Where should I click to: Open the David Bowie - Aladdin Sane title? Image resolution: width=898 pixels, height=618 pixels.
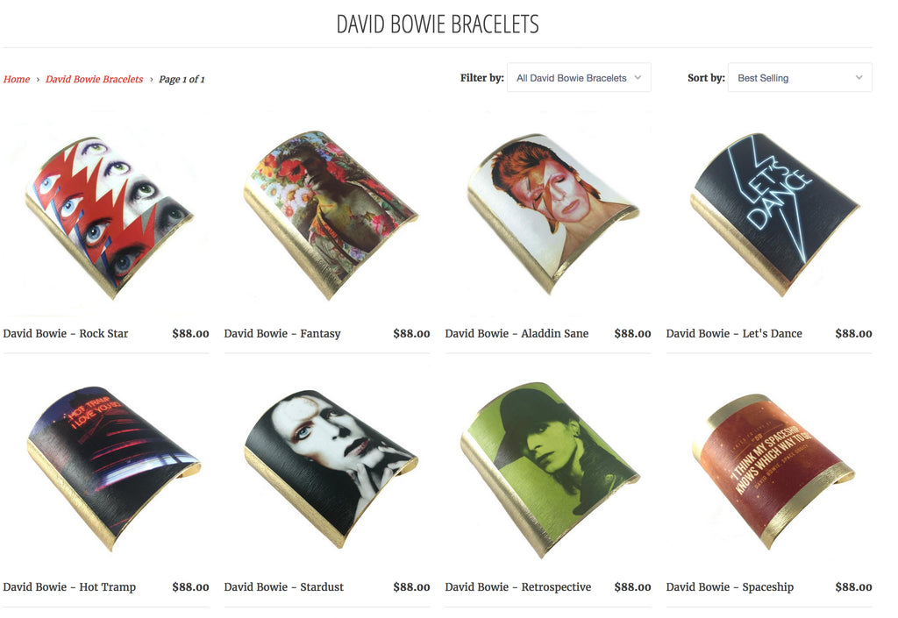pos(517,334)
